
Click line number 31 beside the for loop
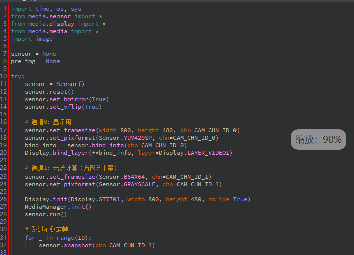pyautogui.click(x=4, y=238)
